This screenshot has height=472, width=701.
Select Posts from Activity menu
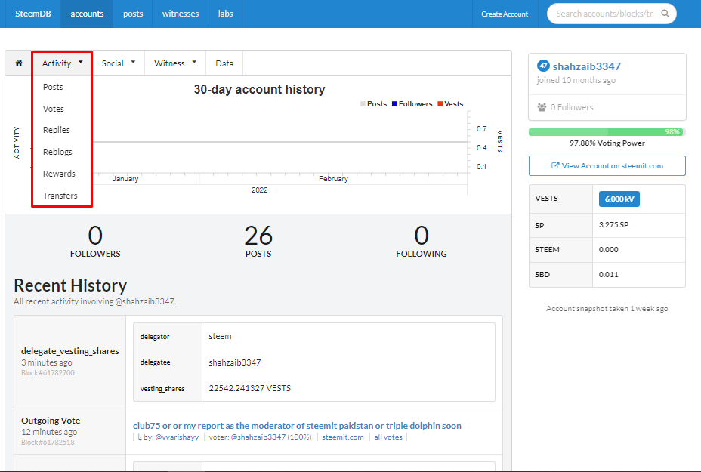(x=53, y=87)
